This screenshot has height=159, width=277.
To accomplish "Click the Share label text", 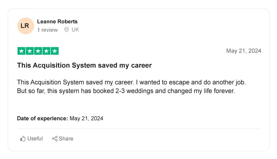I will (66, 139).
